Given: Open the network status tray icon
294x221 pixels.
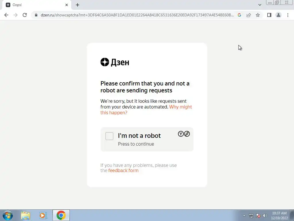Looking at the screenshot, I should point(251,216).
